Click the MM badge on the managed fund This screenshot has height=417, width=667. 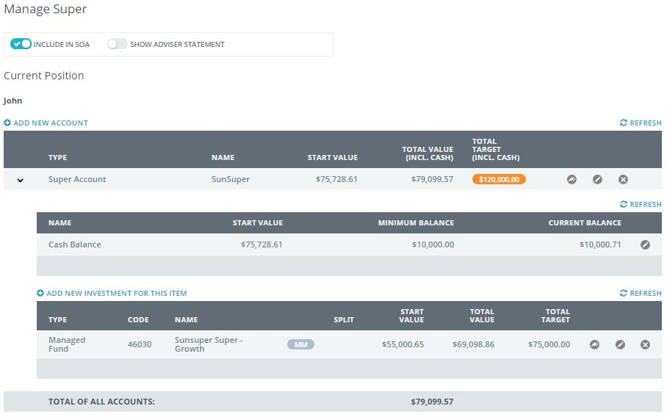(x=300, y=344)
